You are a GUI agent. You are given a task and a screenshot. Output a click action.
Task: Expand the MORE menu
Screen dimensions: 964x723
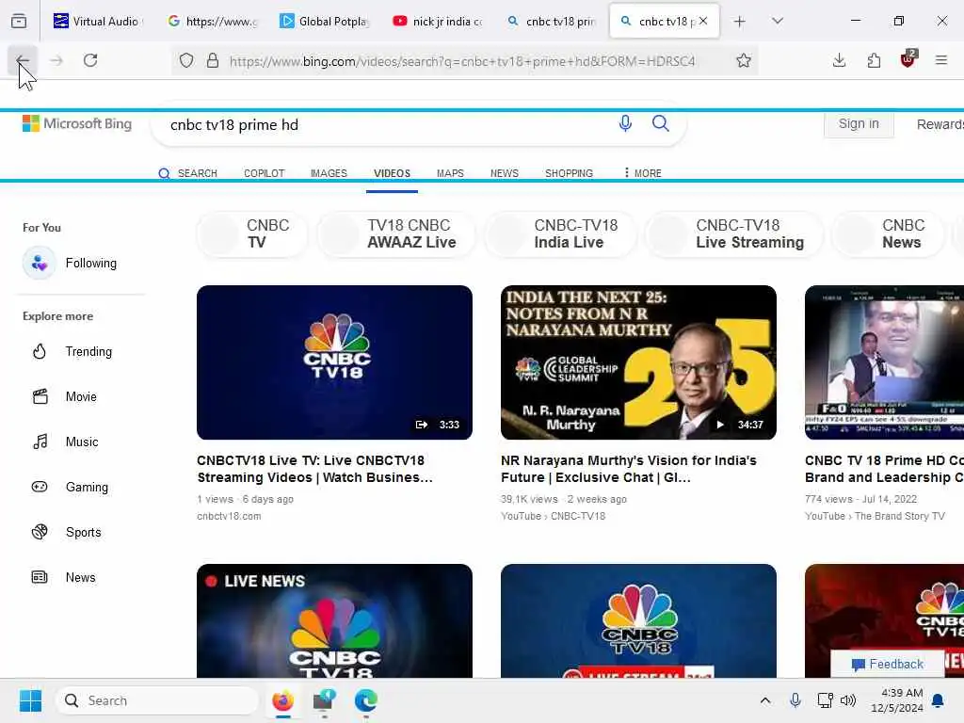643,173
